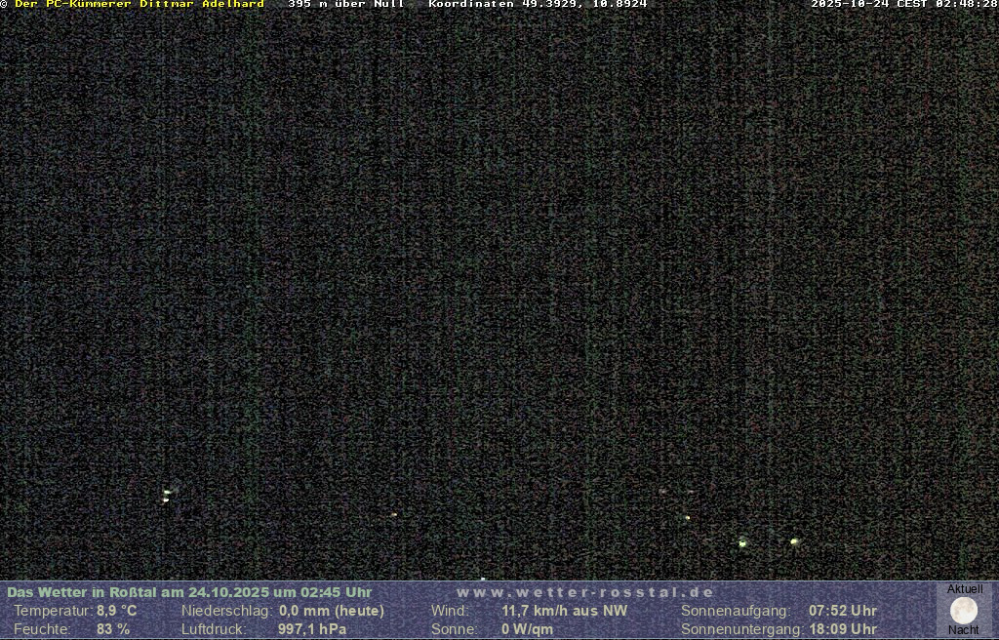The height and width of the screenshot is (640, 999).
Task: Click the Nacht label below the moon
Action: pyautogui.click(x=964, y=630)
